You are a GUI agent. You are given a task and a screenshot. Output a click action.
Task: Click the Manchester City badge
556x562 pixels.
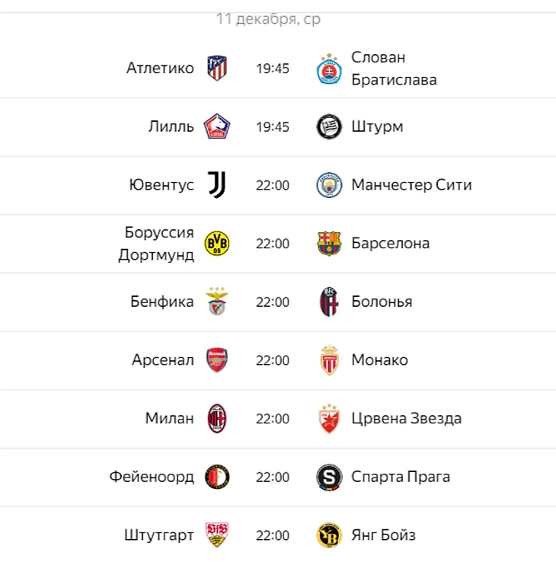tap(329, 185)
